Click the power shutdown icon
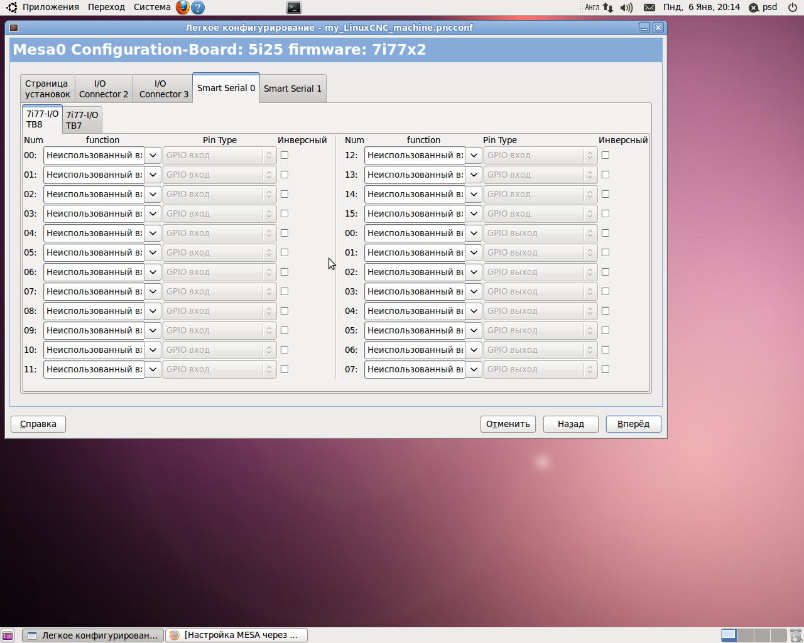Screen dimensions: 804x643 (793, 8)
